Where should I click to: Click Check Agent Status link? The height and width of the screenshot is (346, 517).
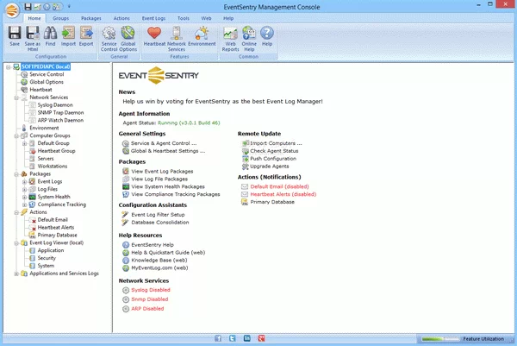click(274, 151)
